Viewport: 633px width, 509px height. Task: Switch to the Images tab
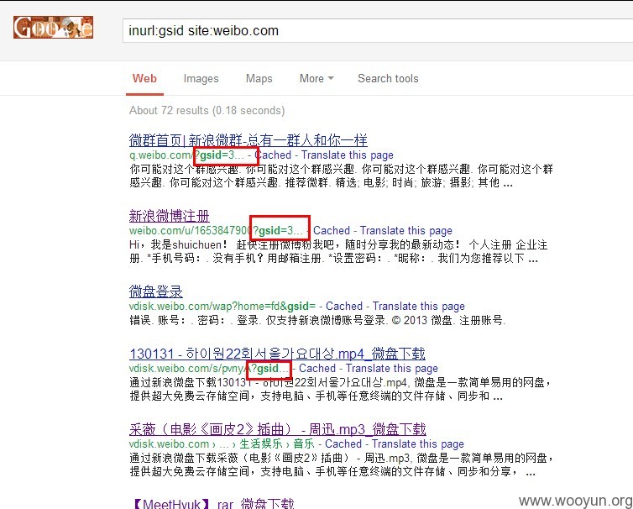pyautogui.click(x=201, y=78)
